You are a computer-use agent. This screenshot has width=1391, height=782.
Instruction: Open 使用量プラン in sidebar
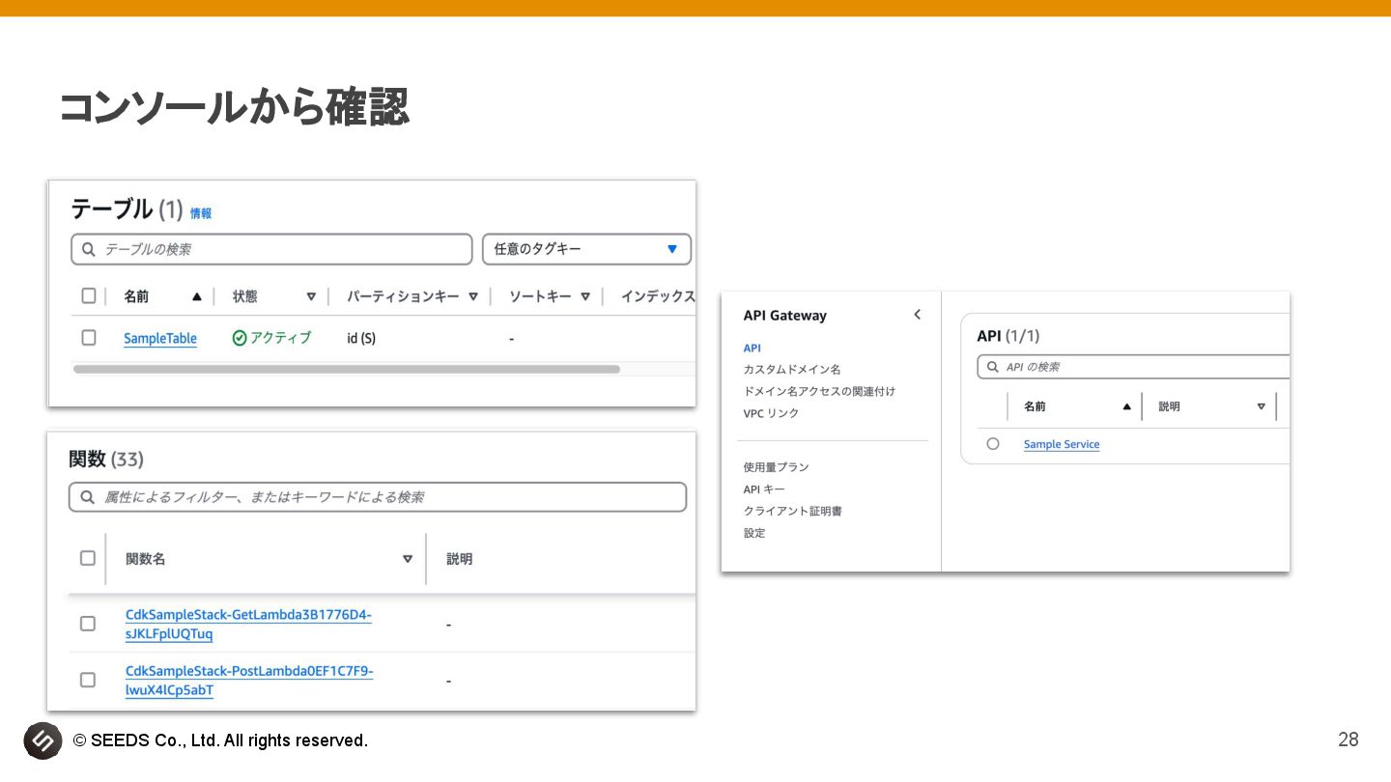(x=776, y=467)
